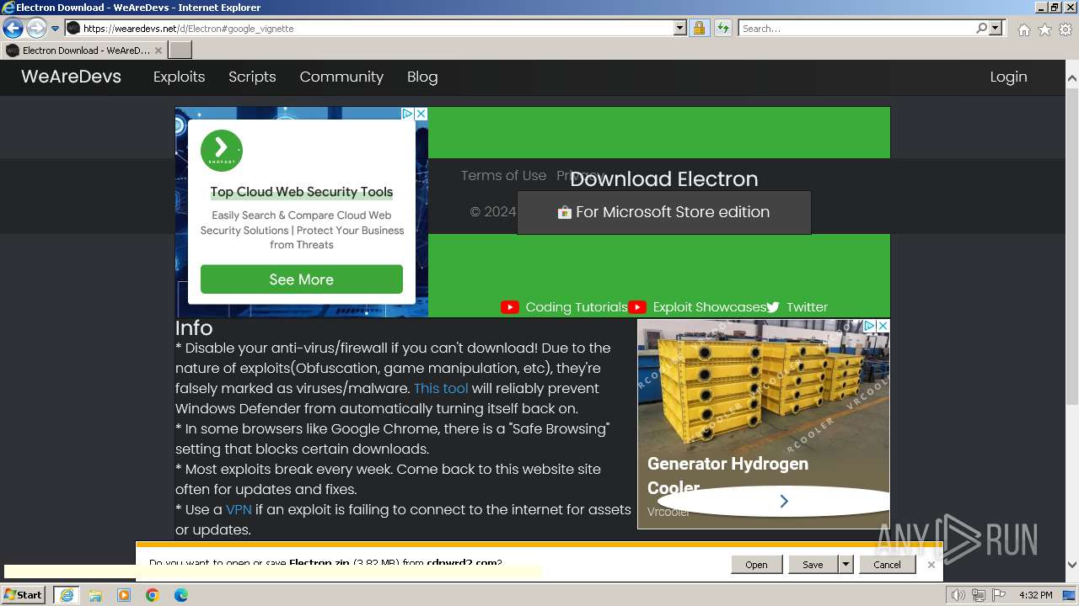Image resolution: width=1079 pixels, height=606 pixels.
Task: Select the Electron Download browser tab
Action: (x=84, y=50)
